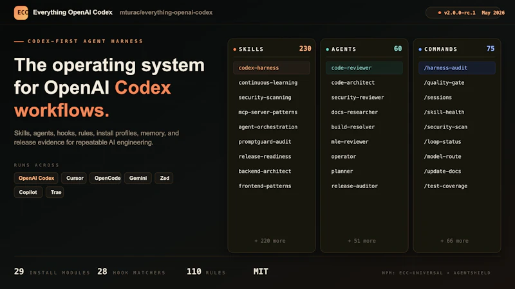Click the CODEX-FIRST AGENT HARNESS label
515x289 pixels.
[x=86, y=41]
